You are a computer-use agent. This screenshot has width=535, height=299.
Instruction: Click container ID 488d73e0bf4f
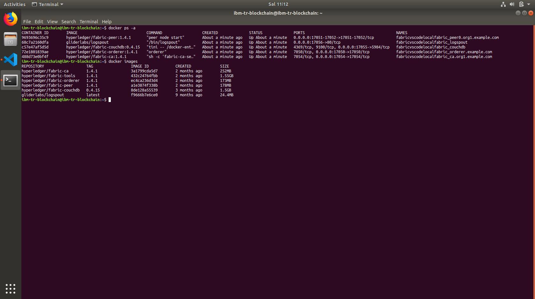click(x=35, y=57)
